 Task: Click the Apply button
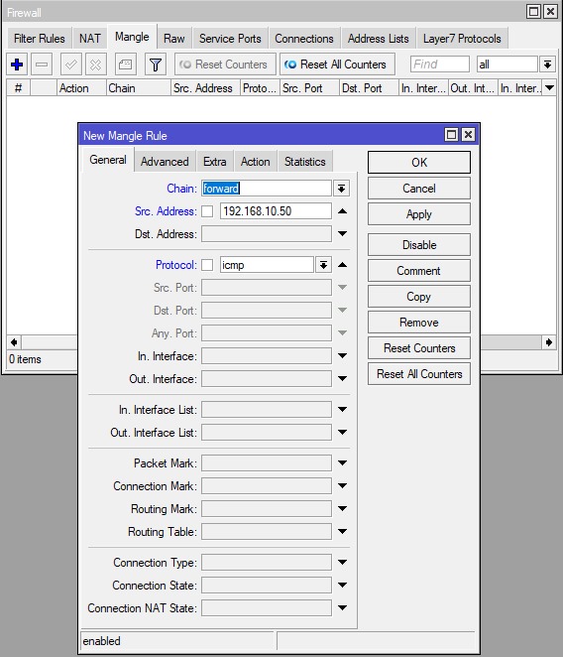419,214
